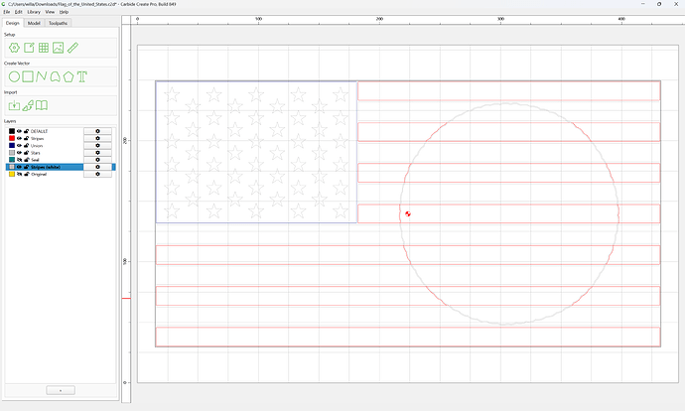Click the red origin marker on canvas
Image resolution: width=685 pixels, height=411 pixels.
(408, 213)
